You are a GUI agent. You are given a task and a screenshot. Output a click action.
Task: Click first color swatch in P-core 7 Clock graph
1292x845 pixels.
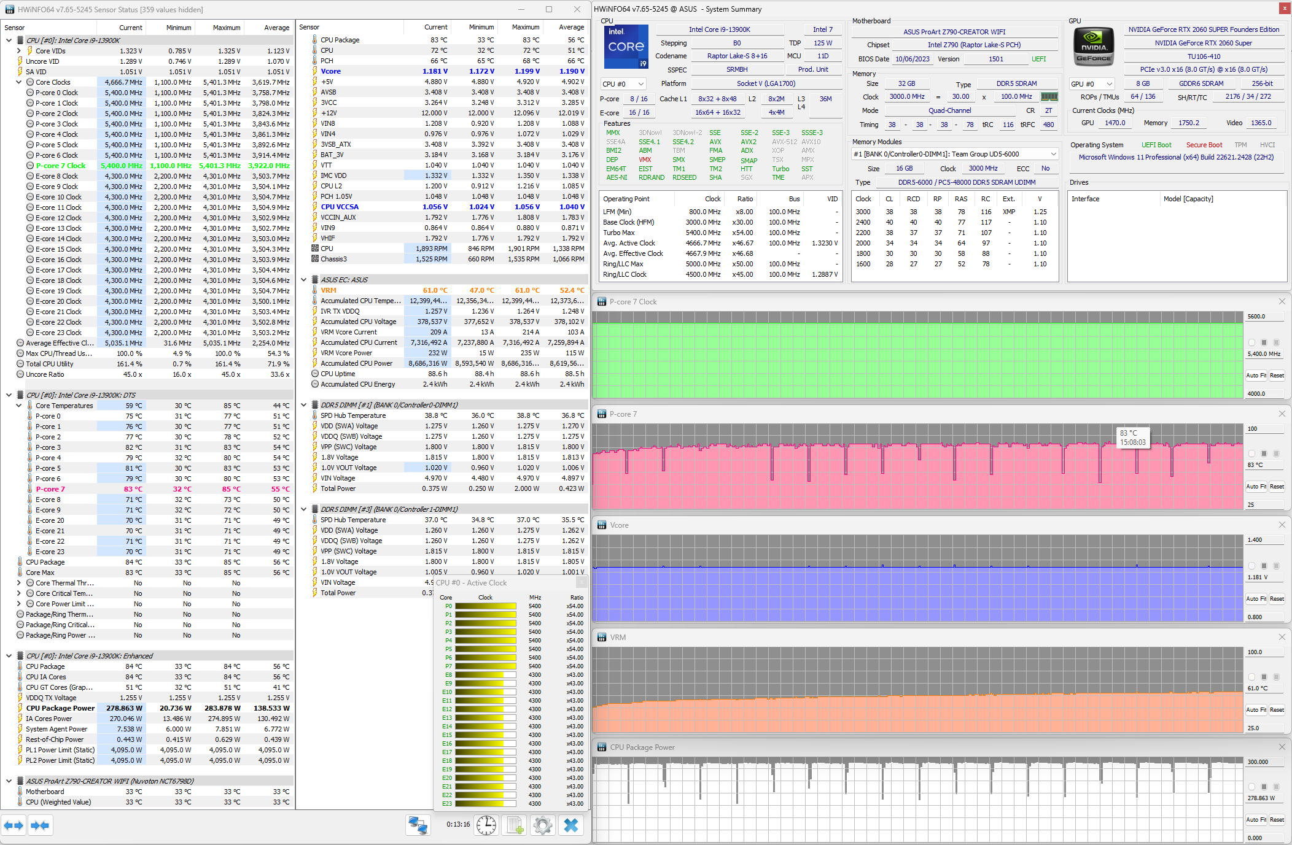coord(1251,342)
